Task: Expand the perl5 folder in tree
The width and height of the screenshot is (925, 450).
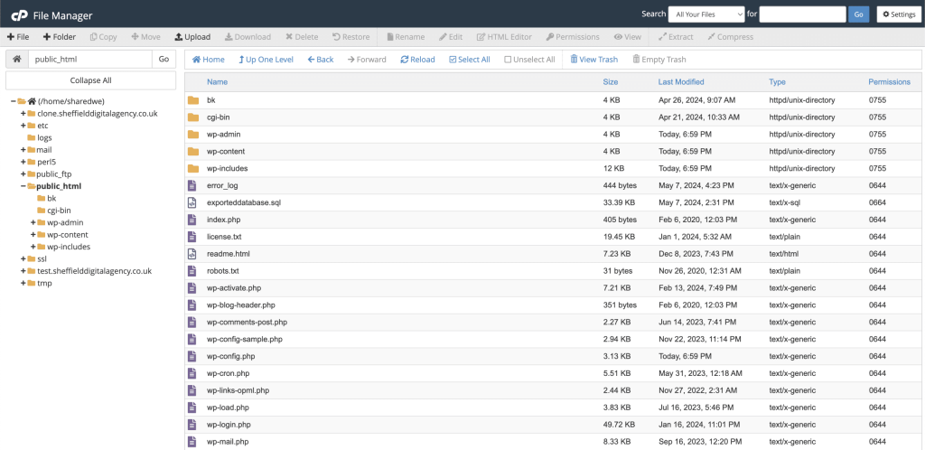Action: pyautogui.click(x=23, y=162)
